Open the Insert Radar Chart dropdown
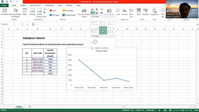The image size is (199, 112). 102,9
